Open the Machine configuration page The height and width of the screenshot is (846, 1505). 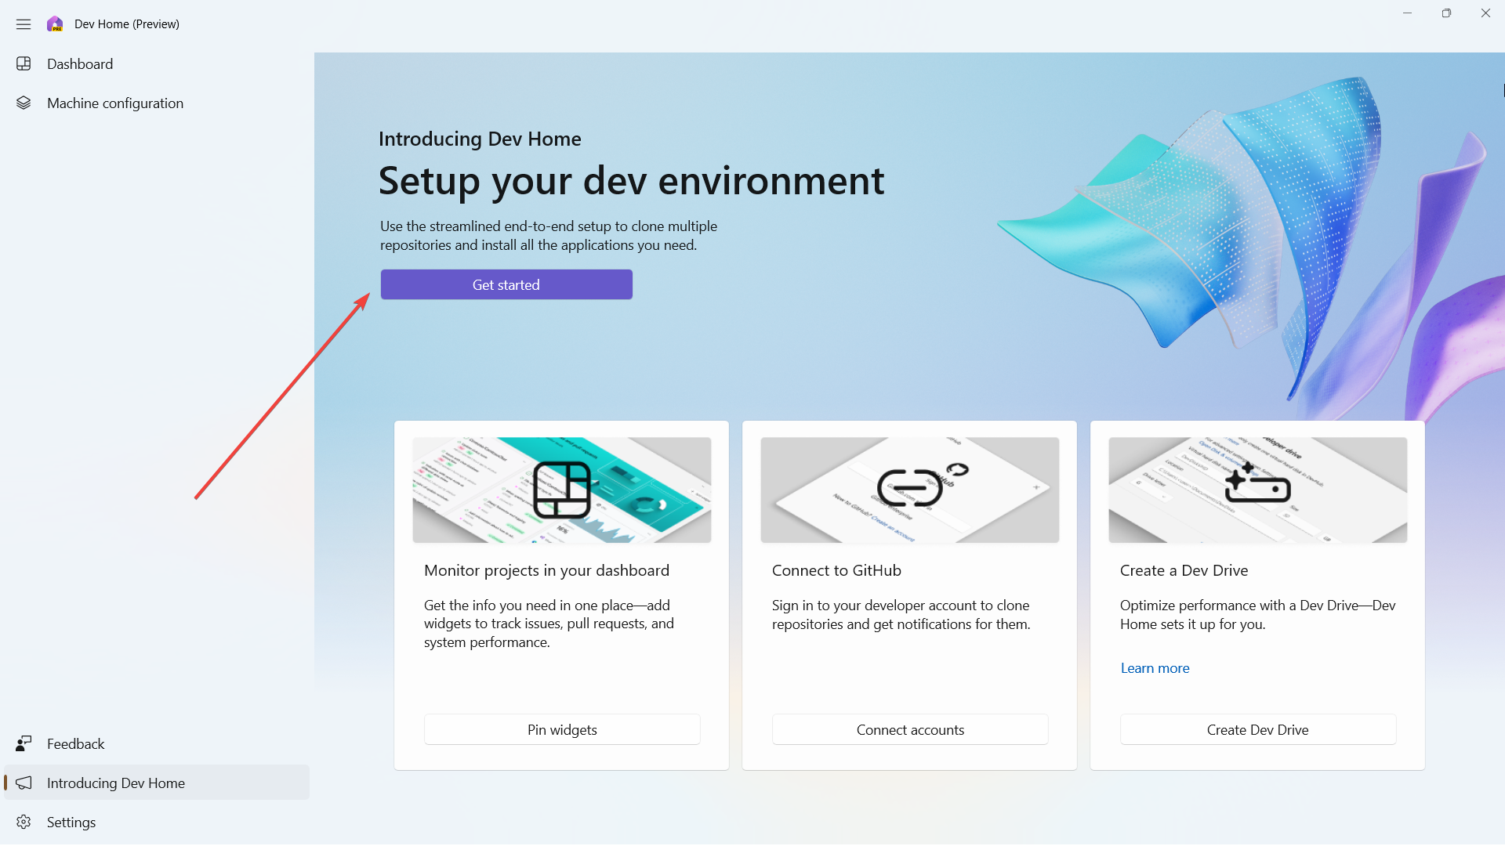click(115, 103)
